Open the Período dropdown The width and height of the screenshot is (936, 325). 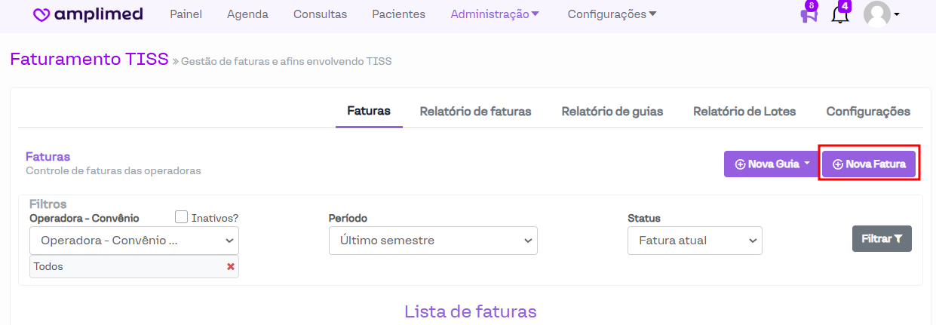coord(433,241)
